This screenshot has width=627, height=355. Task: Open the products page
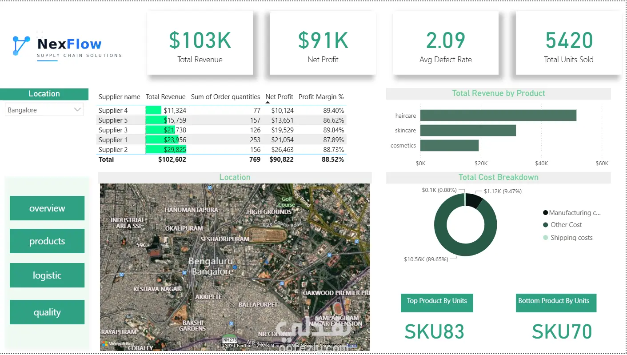pyautogui.click(x=47, y=241)
